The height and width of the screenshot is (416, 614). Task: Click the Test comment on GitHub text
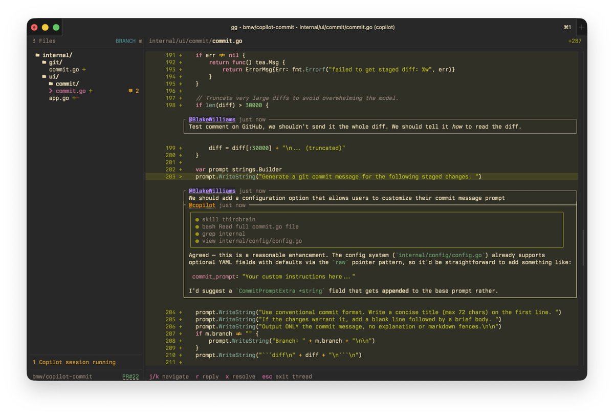point(355,127)
